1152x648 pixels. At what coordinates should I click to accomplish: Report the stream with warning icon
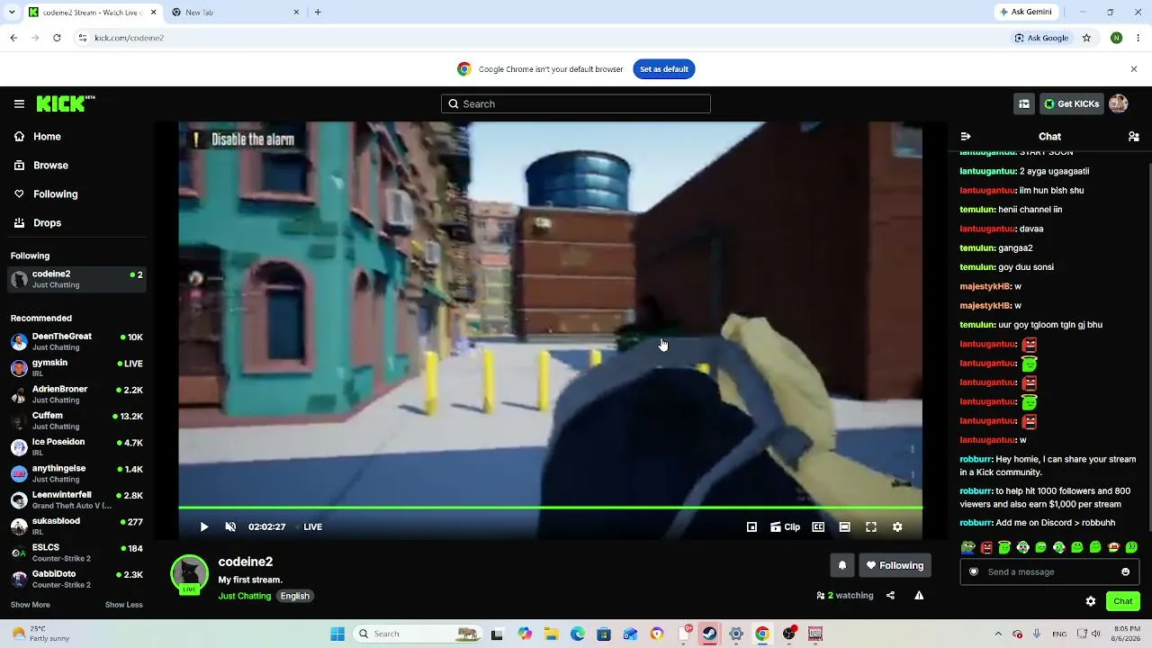pyautogui.click(x=919, y=596)
